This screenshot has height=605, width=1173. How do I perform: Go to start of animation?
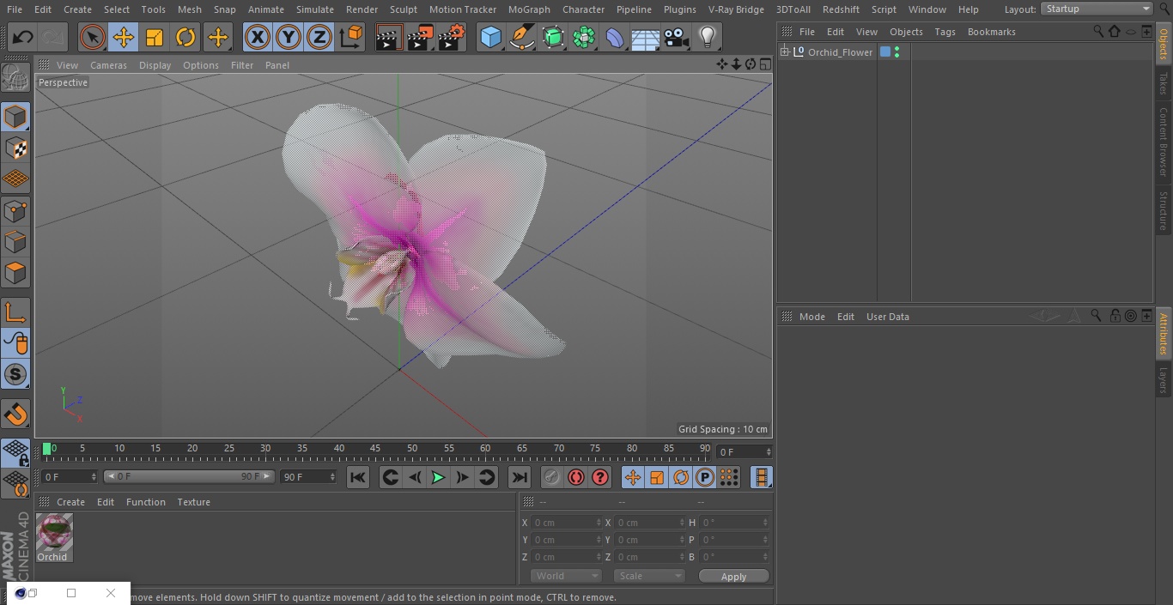[x=358, y=477]
